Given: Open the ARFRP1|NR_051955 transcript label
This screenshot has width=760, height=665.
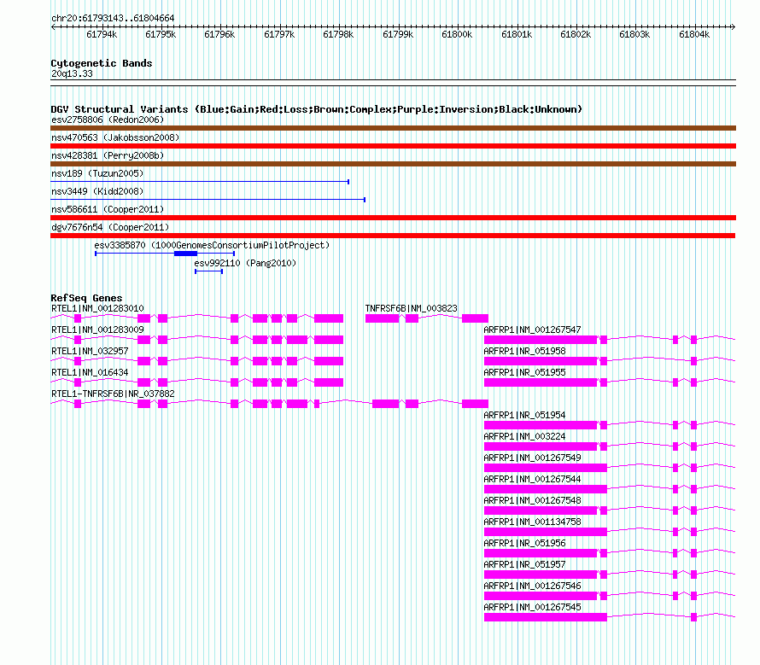Looking at the screenshot, I should (x=524, y=372).
